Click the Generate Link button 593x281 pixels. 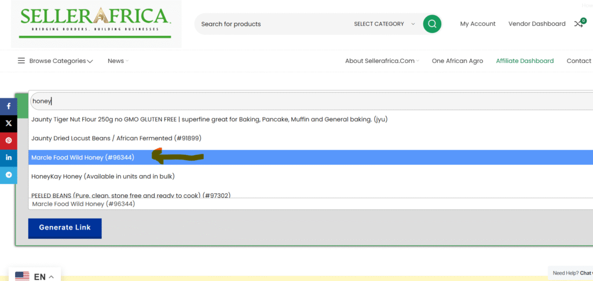click(65, 228)
